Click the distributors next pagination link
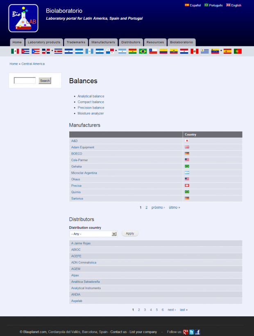The width and height of the screenshot is (254, 336). pos(172,310)
